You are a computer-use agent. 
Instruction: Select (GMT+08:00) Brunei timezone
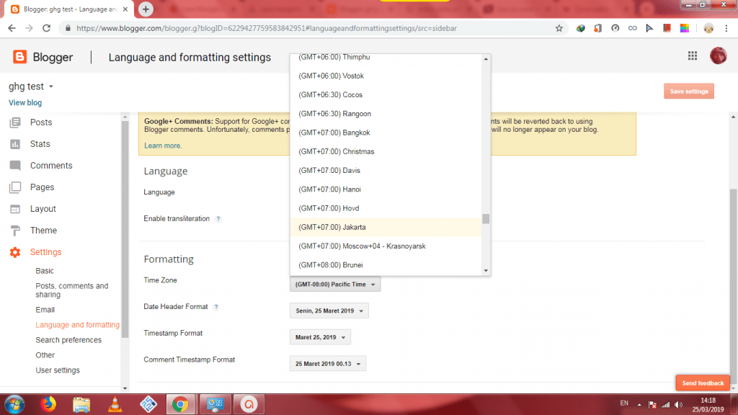coord(386,265)
